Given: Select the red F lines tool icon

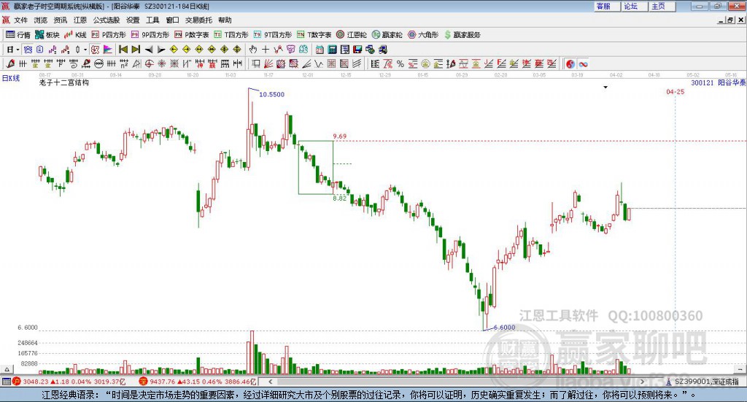Looking at the screenshot, I should coord(502,63).
